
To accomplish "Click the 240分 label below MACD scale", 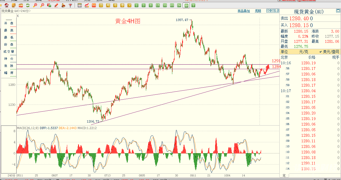I will pos(11,175).
